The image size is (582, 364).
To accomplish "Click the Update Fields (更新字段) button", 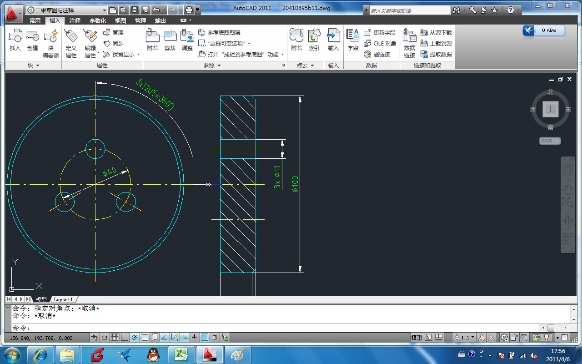I will point(380,32).
